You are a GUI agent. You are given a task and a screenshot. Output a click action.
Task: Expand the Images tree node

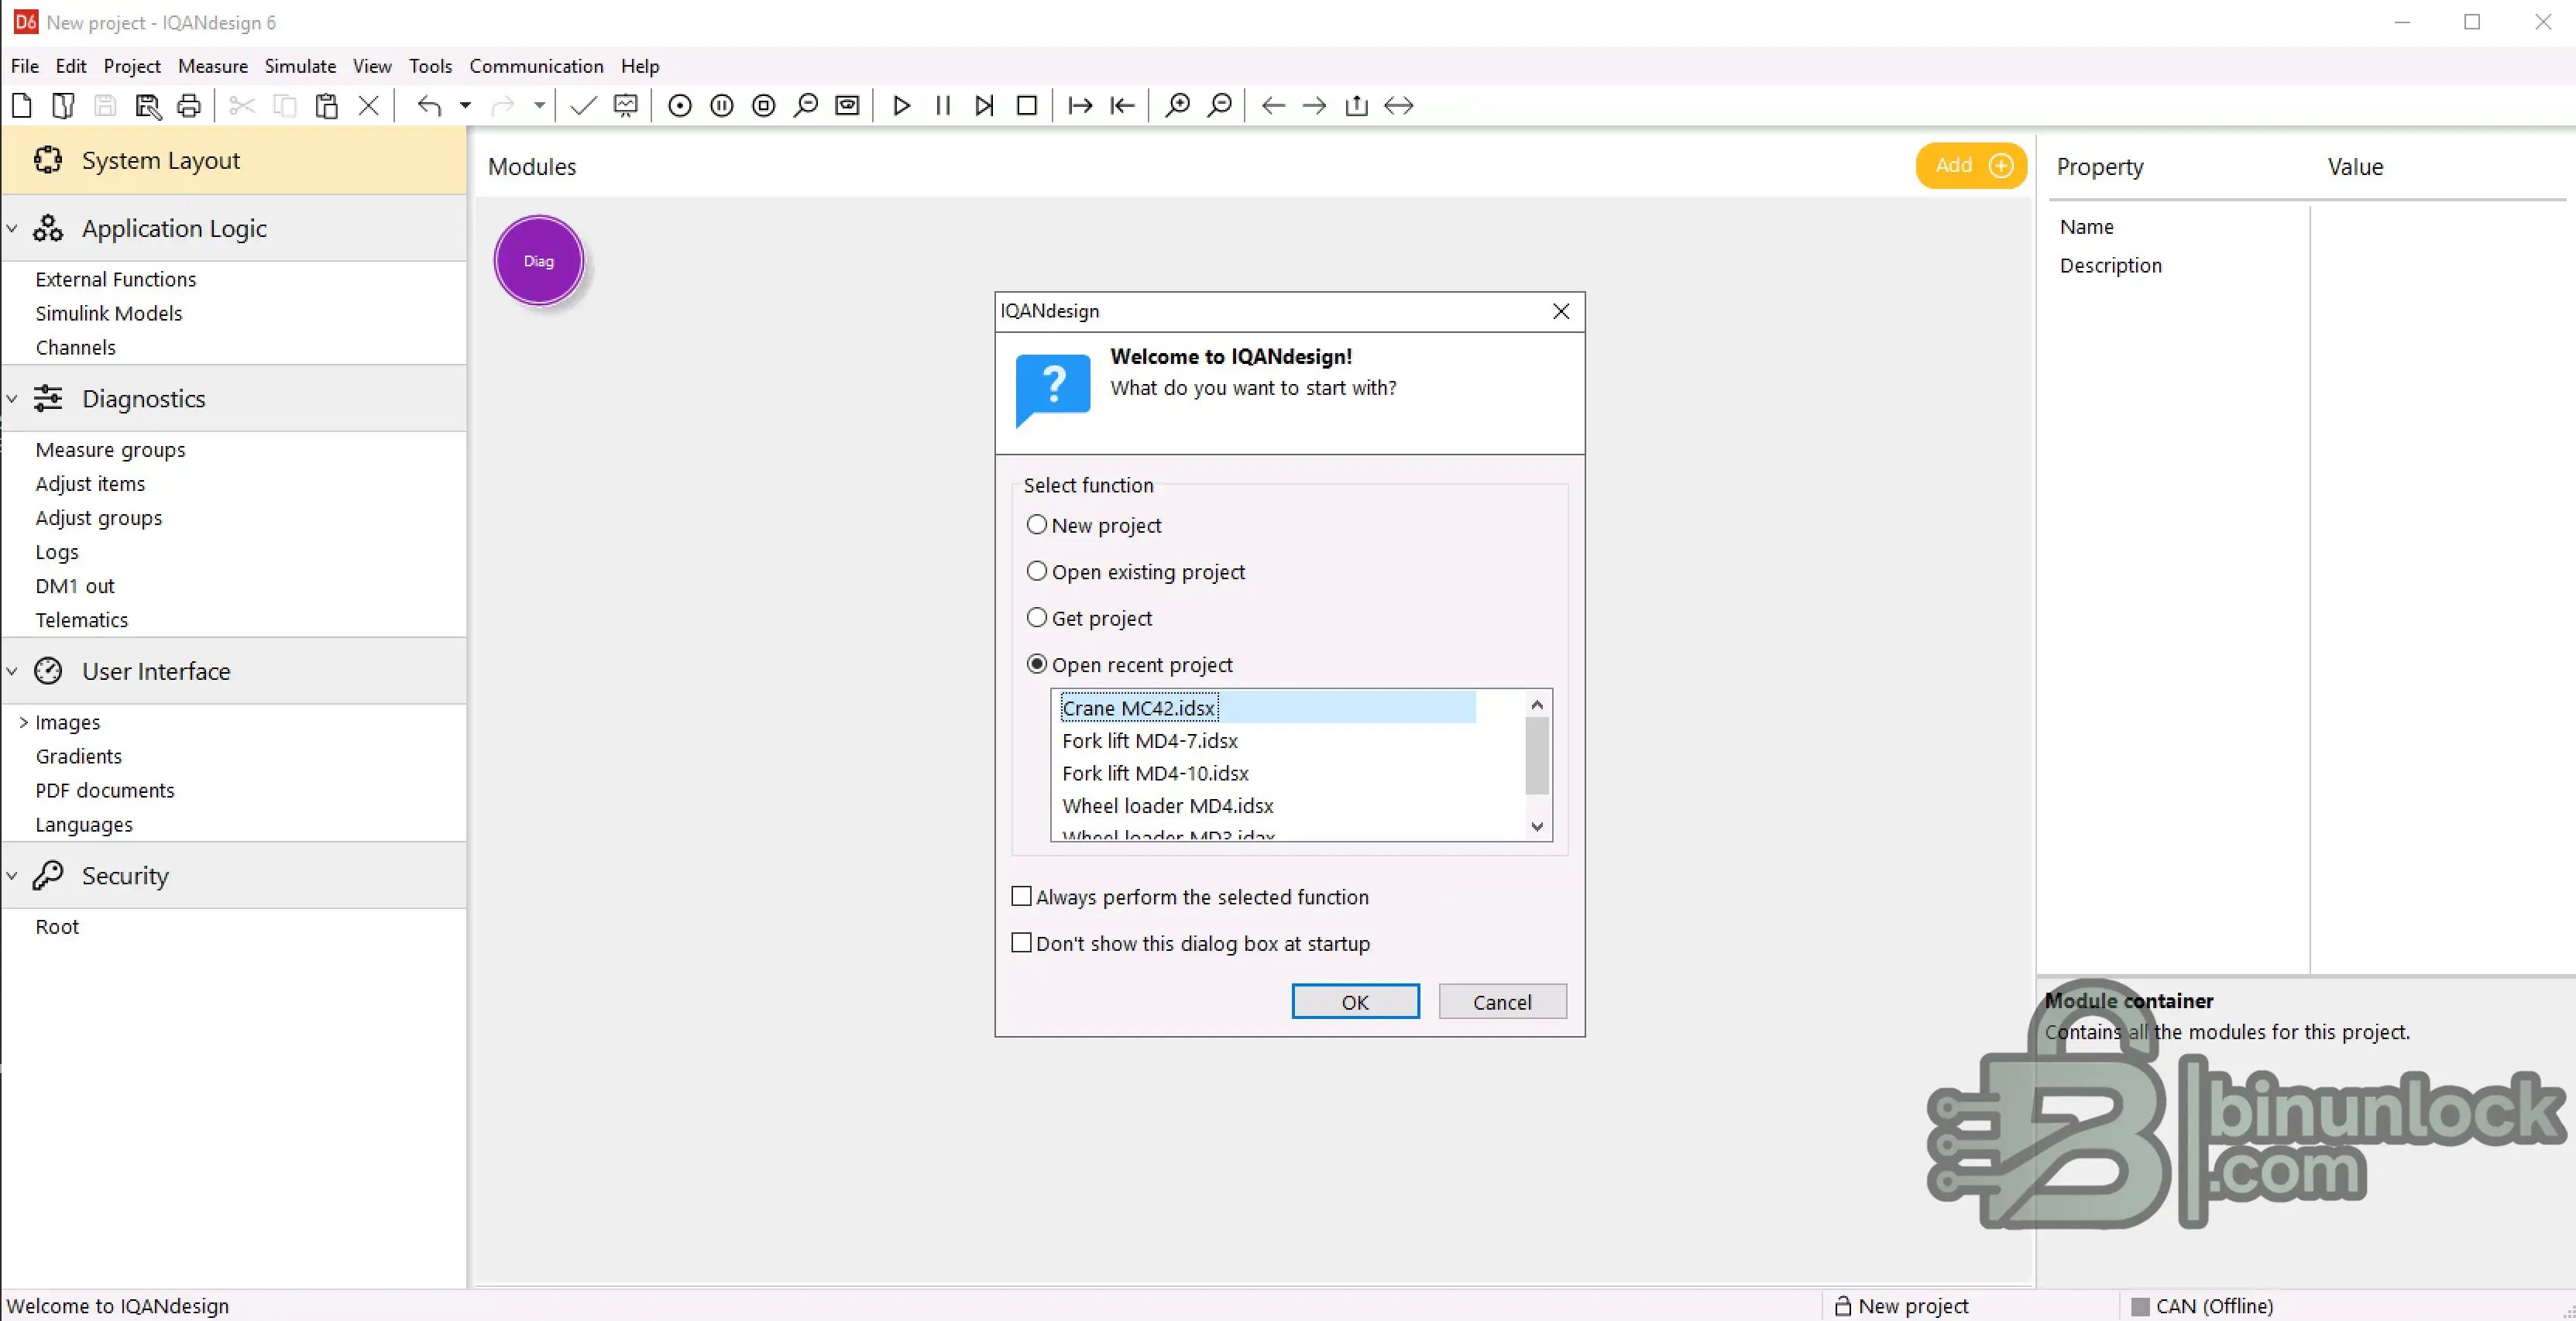pos(23,722)
